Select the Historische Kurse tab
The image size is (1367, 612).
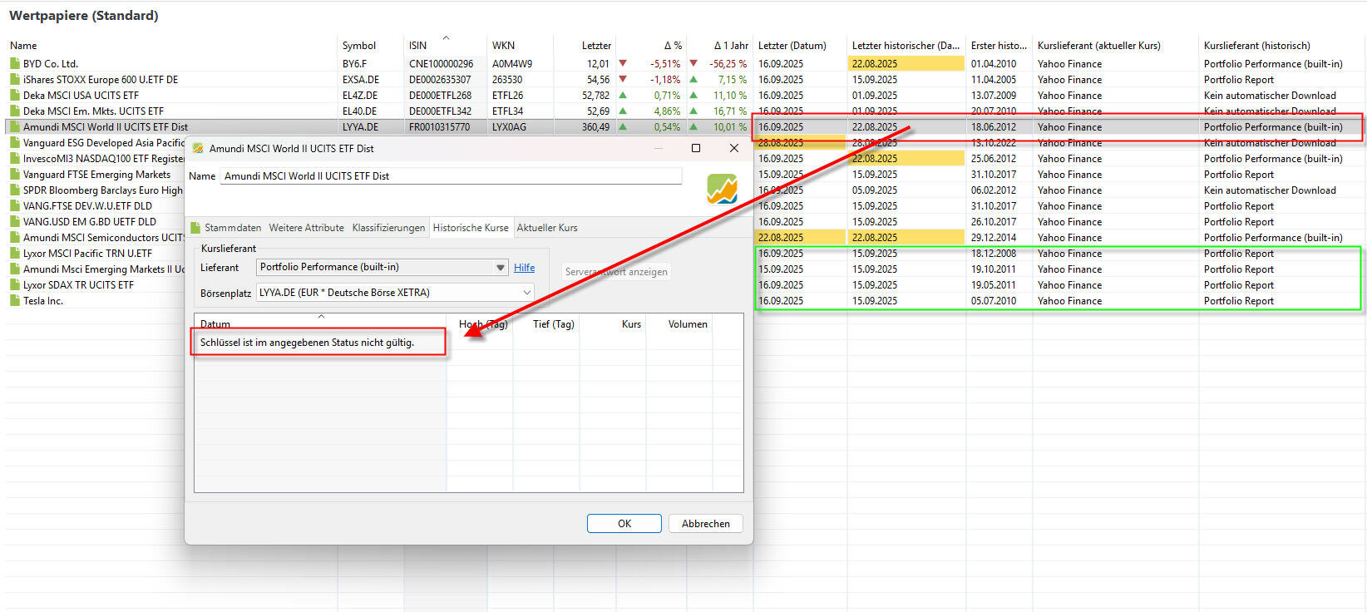[471, 228]
